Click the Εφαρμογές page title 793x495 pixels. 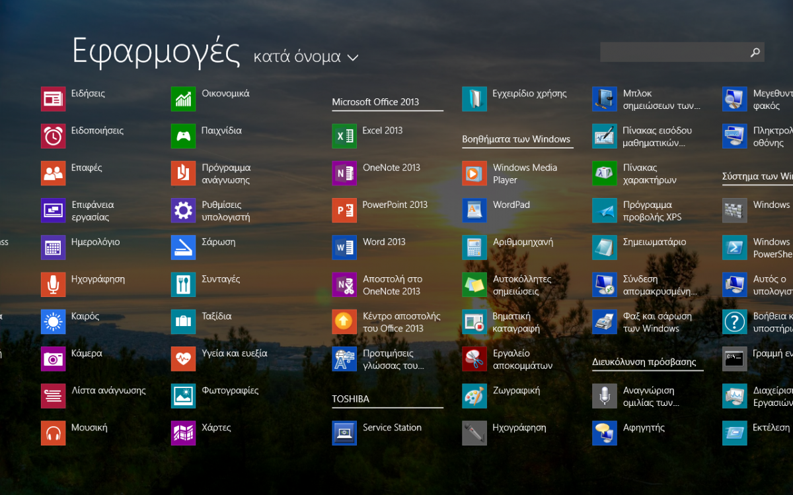click(x=156, y=52)
